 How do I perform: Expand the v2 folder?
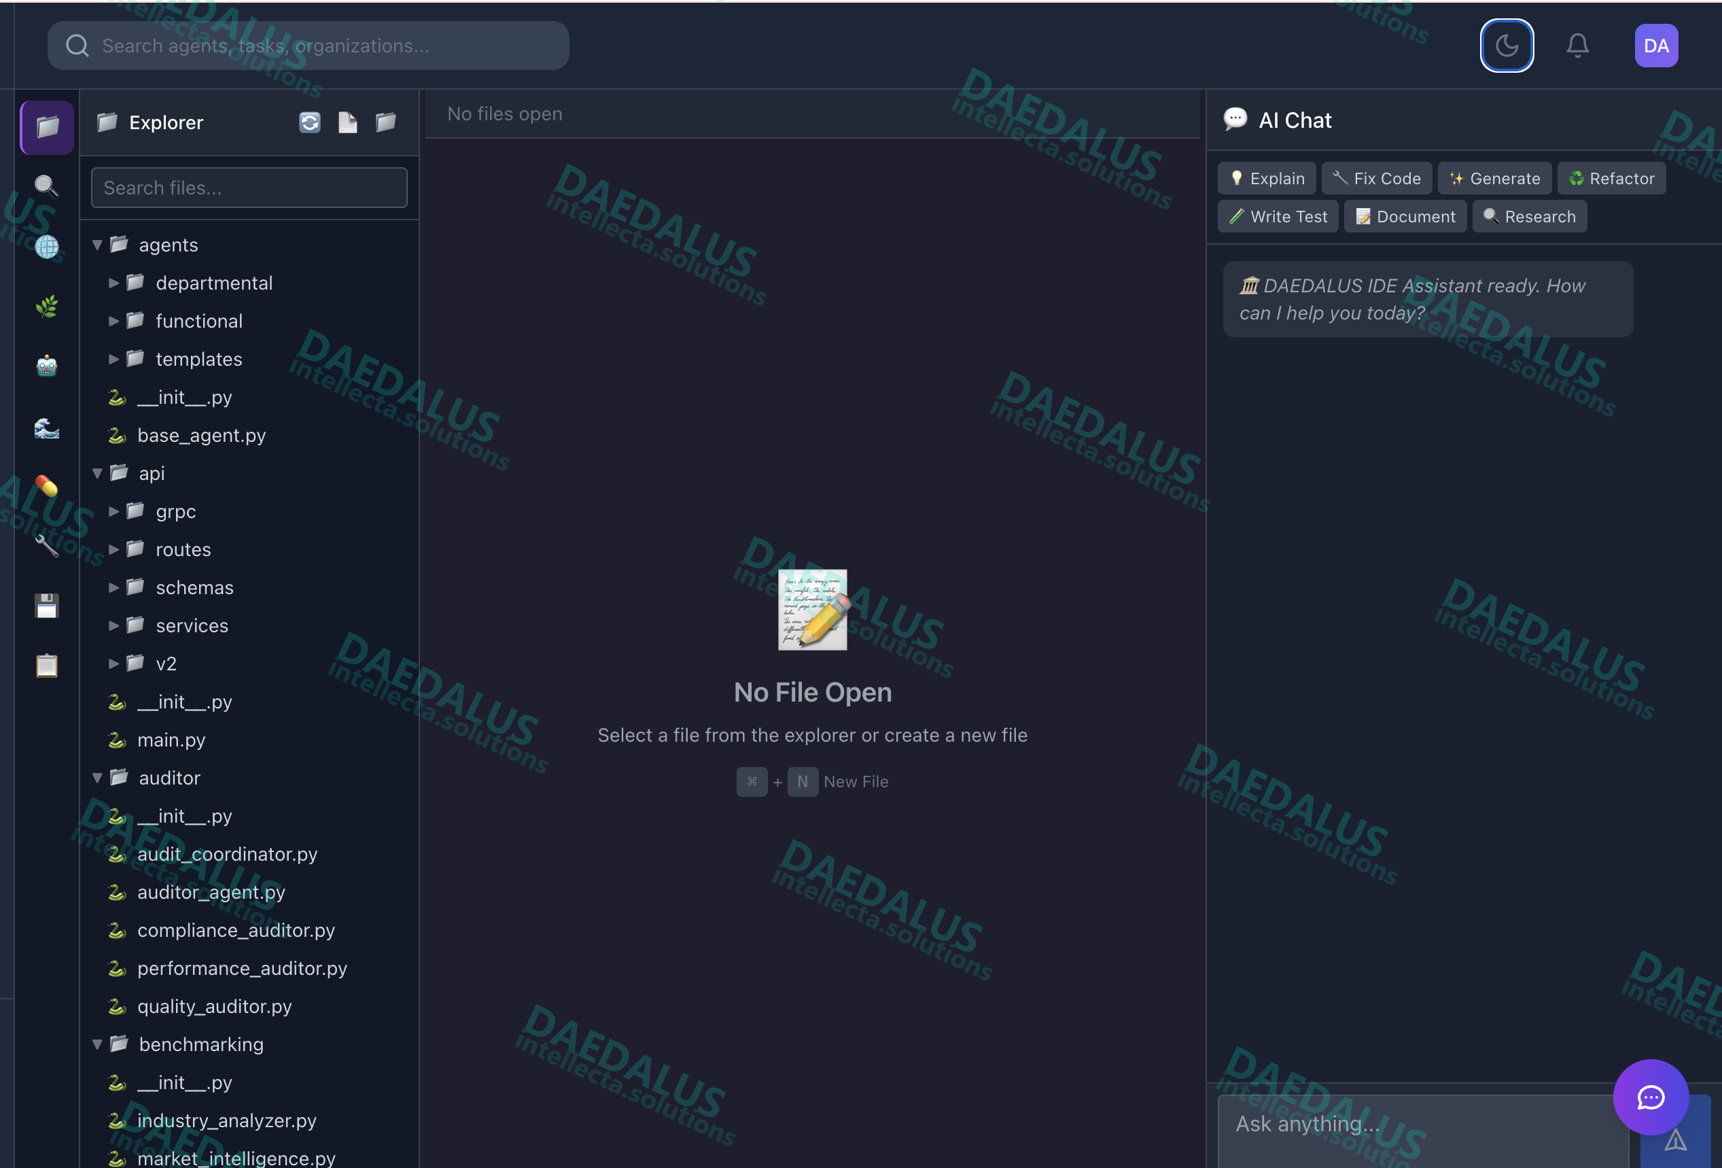coord(113,664)
